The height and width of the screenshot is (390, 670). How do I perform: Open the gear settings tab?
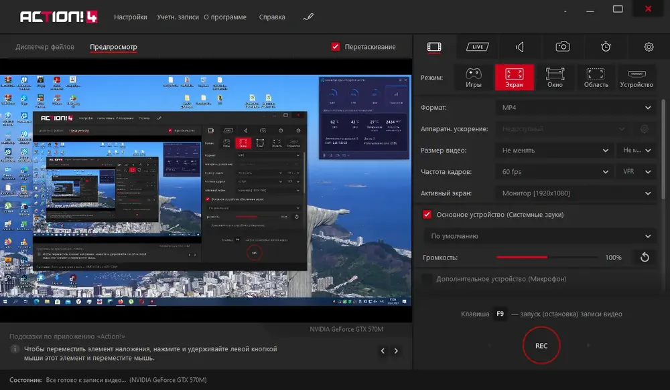point(649,47)
